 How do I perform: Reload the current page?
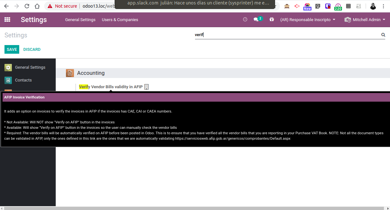click(27, 6)
